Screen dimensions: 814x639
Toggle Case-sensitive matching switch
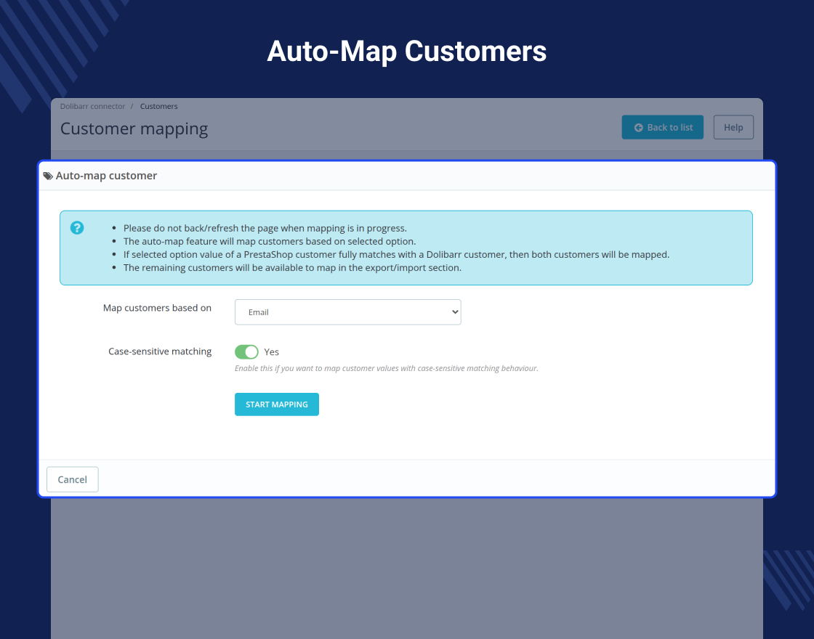246,351
